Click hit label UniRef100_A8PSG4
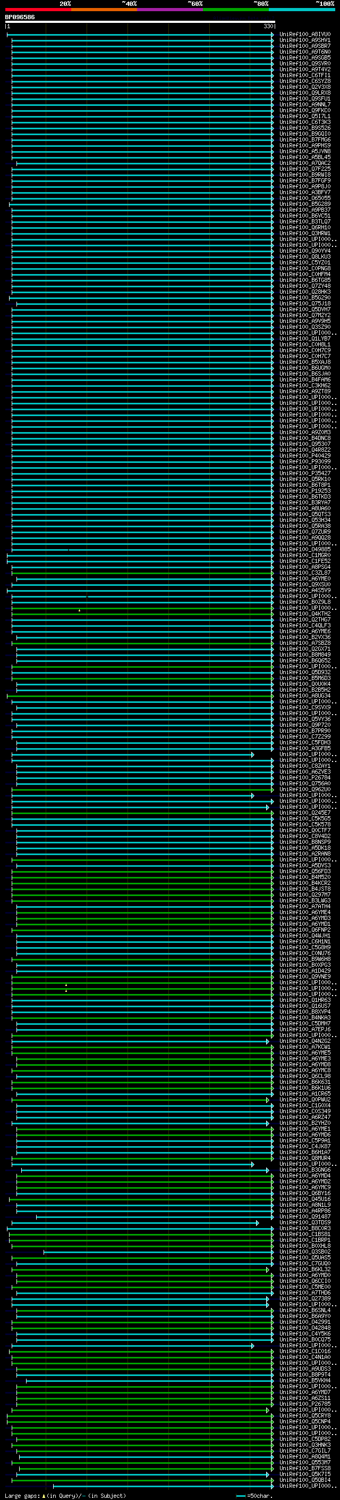Screen dimensions: 340x1500 [x=305, y=567]
